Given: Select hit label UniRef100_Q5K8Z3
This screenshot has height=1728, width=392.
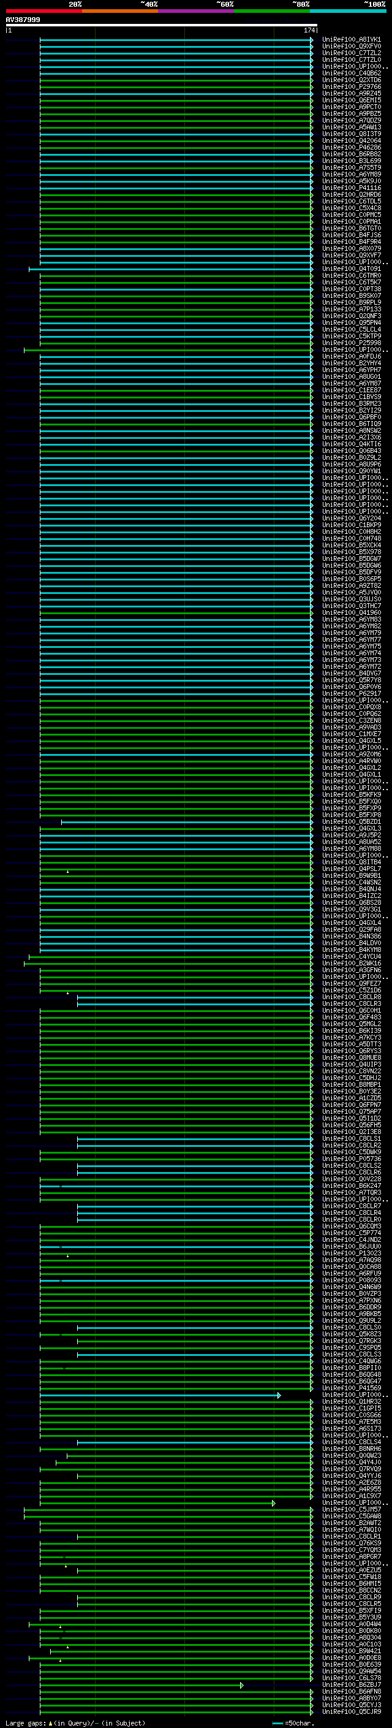Looking at the screenshot, I should point(352,1334).
